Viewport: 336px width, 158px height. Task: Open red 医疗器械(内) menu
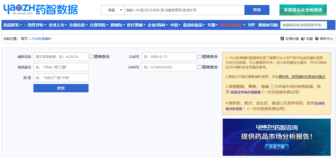coord(233,25)
